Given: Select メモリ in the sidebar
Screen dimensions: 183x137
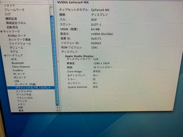Looking at the screenshot, I should 21,104.
